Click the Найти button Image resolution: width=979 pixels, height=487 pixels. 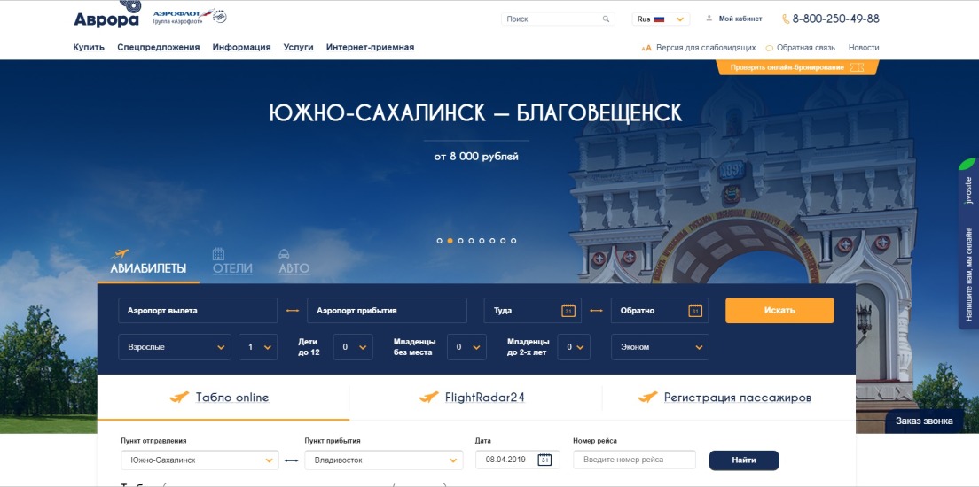click(x=744, y=460)
